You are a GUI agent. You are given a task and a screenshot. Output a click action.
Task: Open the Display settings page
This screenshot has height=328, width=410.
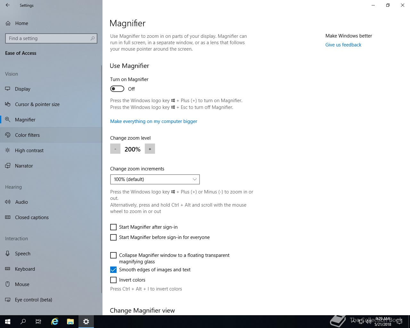pyautogui.click(x=51, y=89)
